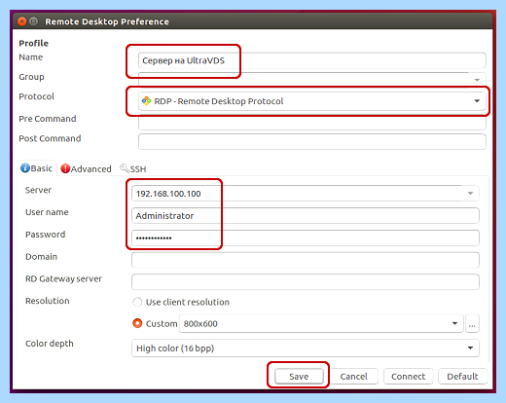The width and height of the screenshot is (506, 403).
Task: Switch to the SSH tab
Action: point(133,168)
